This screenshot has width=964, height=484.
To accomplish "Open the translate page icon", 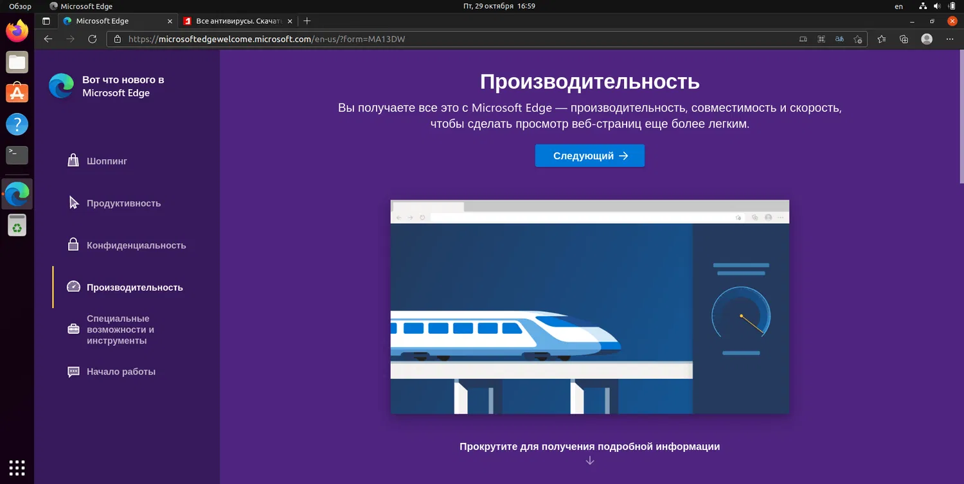I will point(839,39).
